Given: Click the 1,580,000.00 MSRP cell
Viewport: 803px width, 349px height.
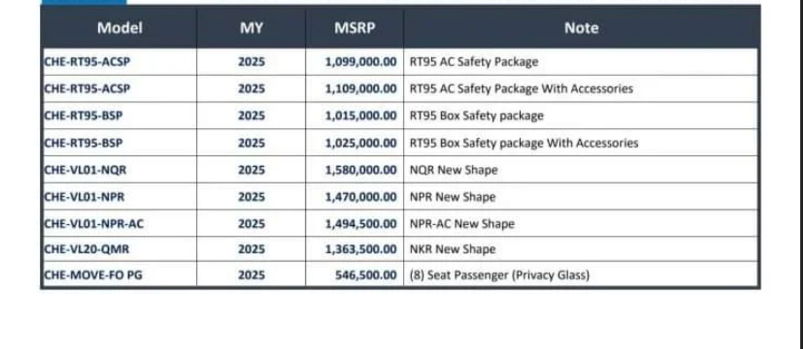Looking at the screenshot, I should tap(361, 170).
